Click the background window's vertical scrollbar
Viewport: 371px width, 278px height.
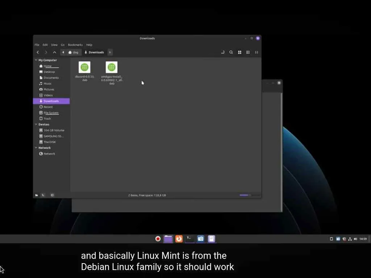click(281, 152)
